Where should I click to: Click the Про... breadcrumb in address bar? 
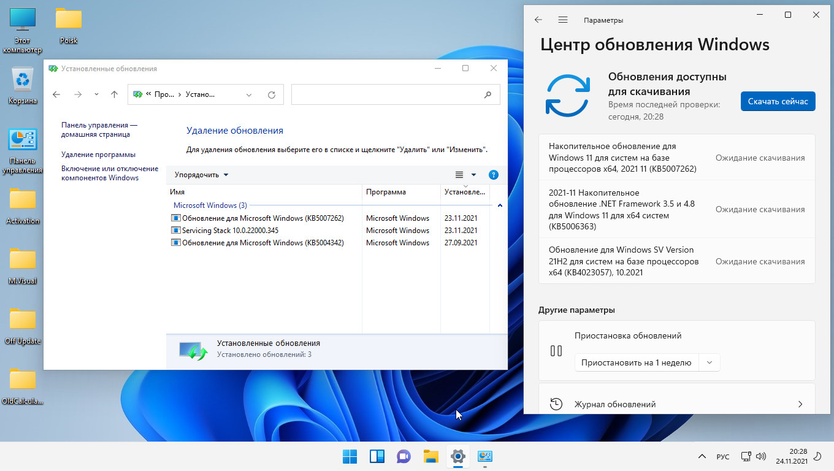pos(164,94)
